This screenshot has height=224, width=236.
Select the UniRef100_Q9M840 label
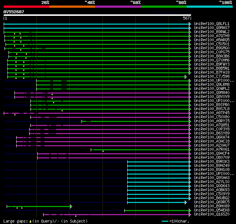tap(212, 92)
